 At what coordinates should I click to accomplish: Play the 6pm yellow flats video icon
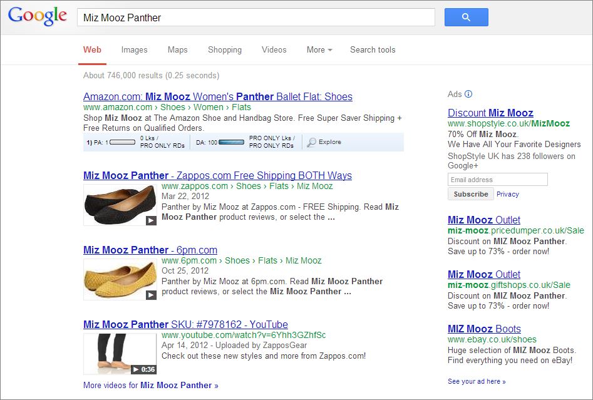pyautogui.click(x=151, y=295)
